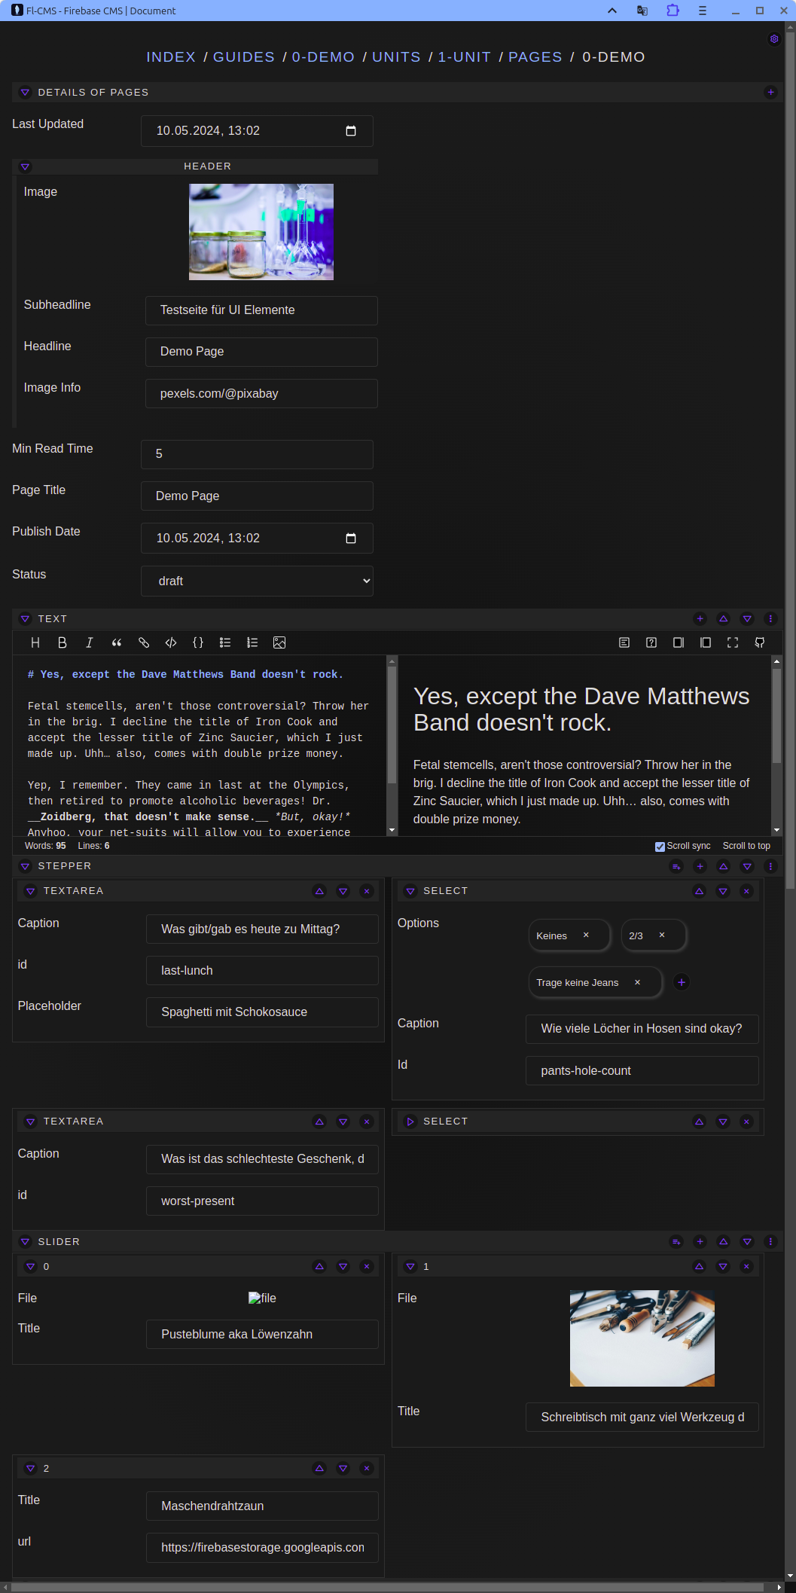Open the Status dropdown
796x1593 pixels.
(x=257, y=581)
